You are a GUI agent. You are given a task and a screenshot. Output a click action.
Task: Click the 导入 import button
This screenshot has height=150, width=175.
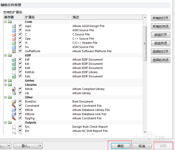(x=26, y=146)
